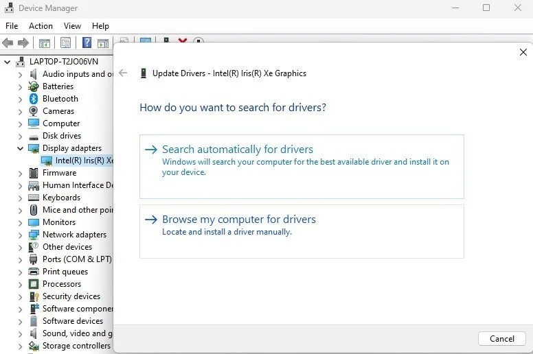This screenshot has width=533, height=354.
Task: Select the Other devices text label
Action: click(x=67, y=247)
